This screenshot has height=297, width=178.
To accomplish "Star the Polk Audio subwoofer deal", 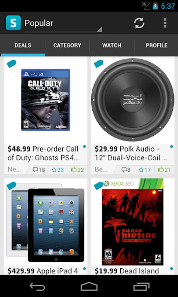I will 145,170.
